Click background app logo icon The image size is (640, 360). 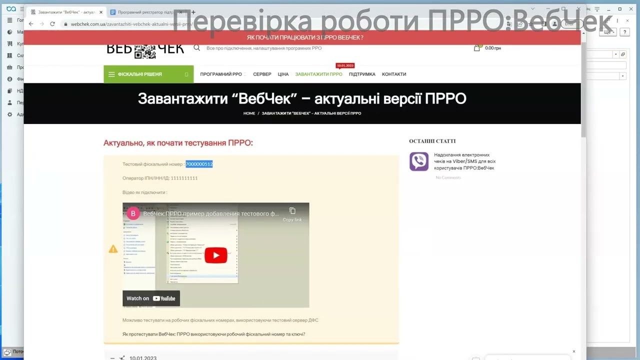pos(10,9)
